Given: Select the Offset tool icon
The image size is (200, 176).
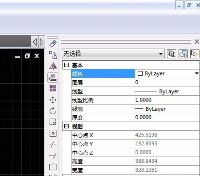Looking at the screenshot, I should point(53,77).
